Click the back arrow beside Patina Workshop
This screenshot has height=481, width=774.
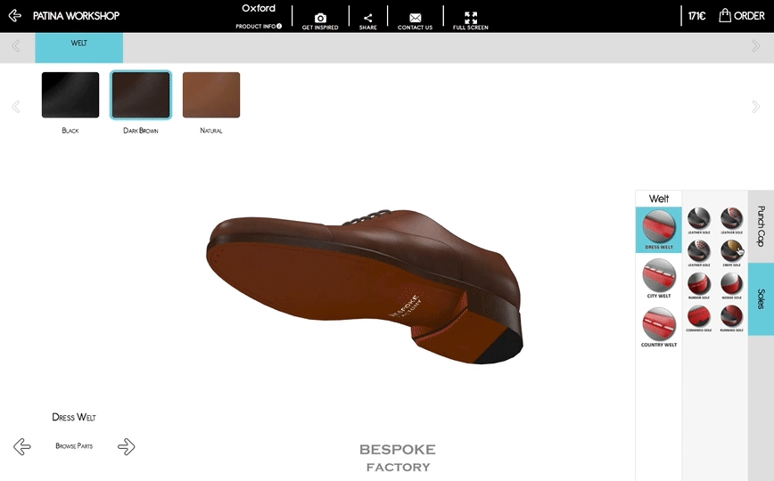[15, 15]
